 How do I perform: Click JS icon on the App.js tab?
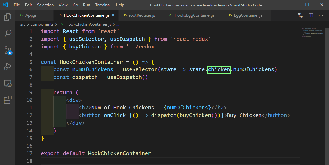(x=22, y=15)
